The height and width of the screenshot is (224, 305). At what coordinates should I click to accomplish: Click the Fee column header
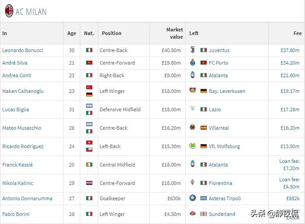(297, 33)
